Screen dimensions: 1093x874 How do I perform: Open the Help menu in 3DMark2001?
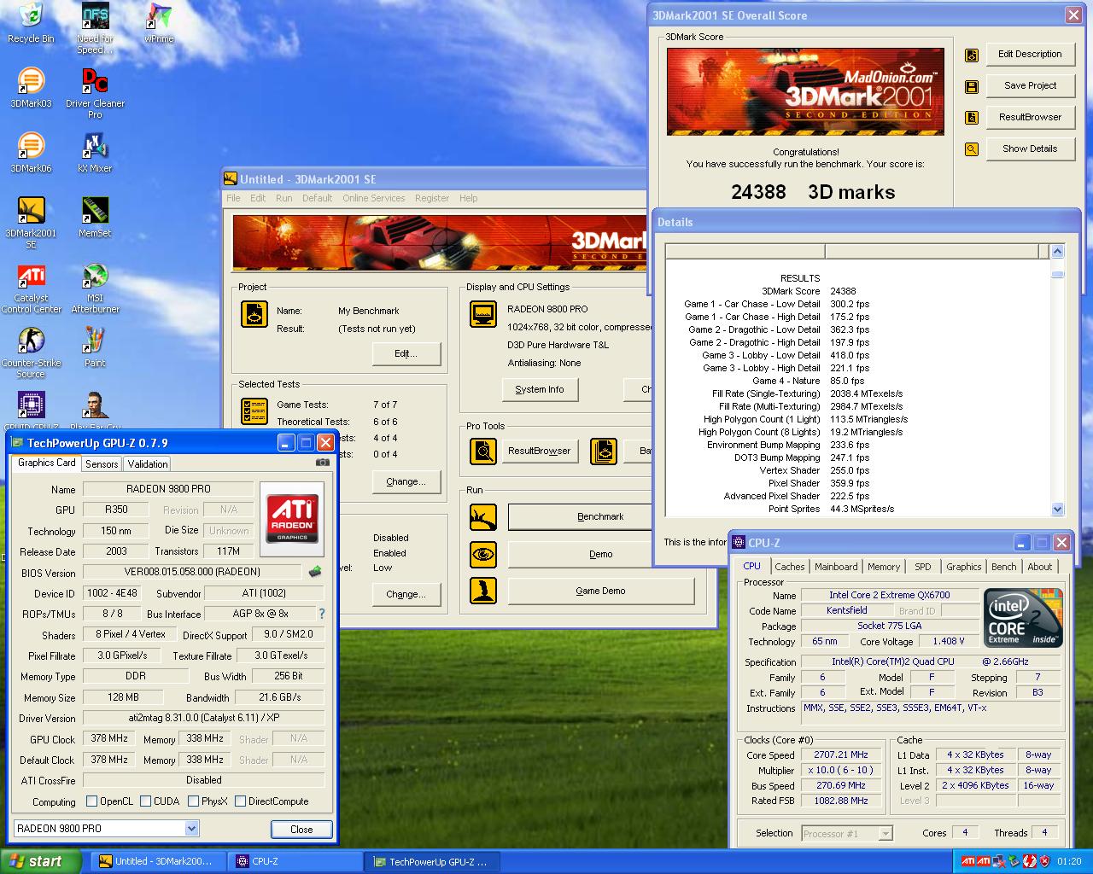tap(469, 198)
